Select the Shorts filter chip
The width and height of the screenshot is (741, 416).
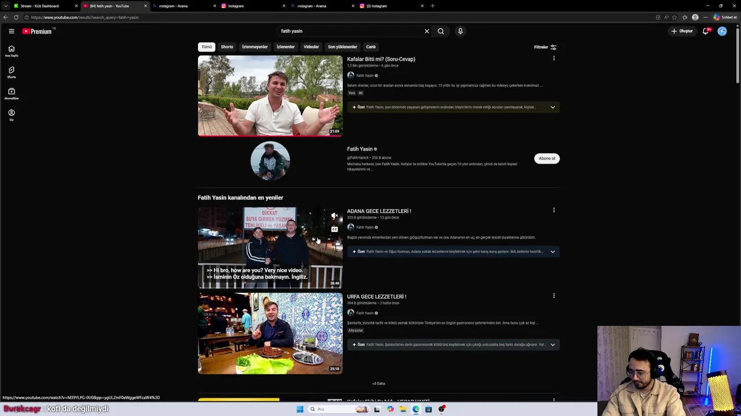pos(227,47)
